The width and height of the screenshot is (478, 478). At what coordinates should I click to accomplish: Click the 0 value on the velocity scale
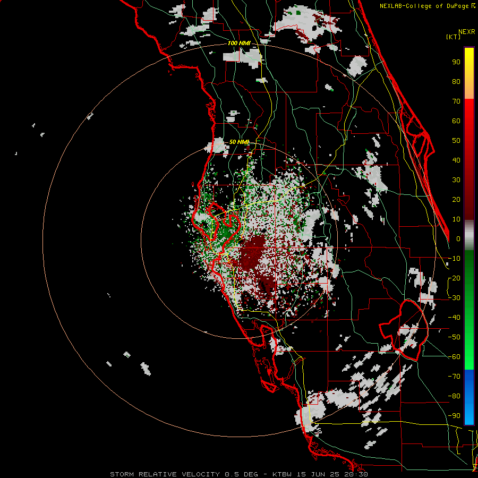click(458, 239)
